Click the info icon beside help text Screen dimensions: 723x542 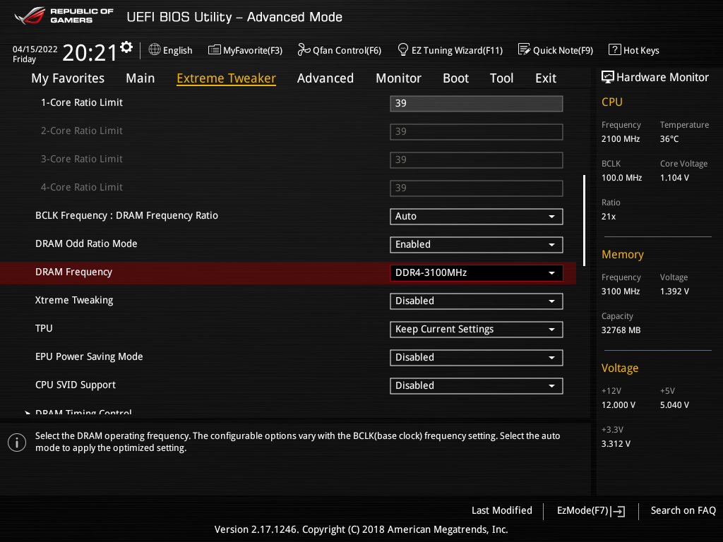click(x=17, y=442)
